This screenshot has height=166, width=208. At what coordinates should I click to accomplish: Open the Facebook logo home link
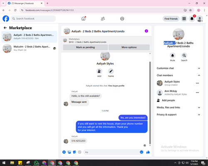click(x=6, y=19)
